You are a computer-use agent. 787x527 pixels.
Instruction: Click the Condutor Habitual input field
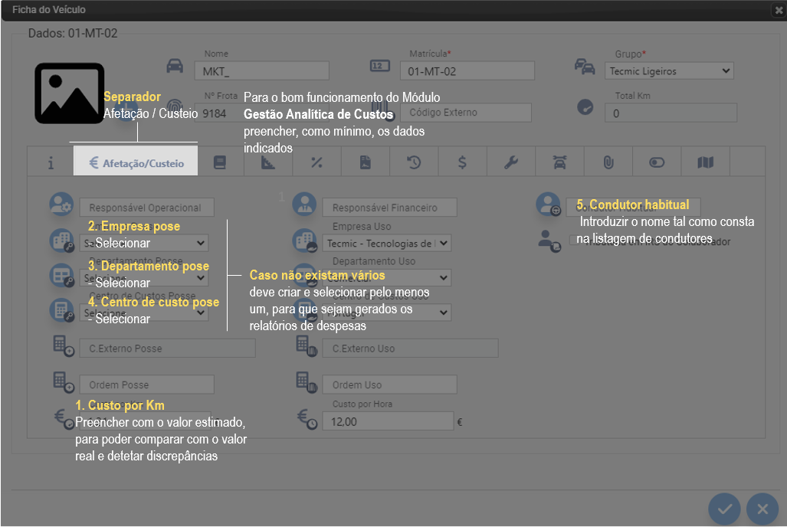634,207
